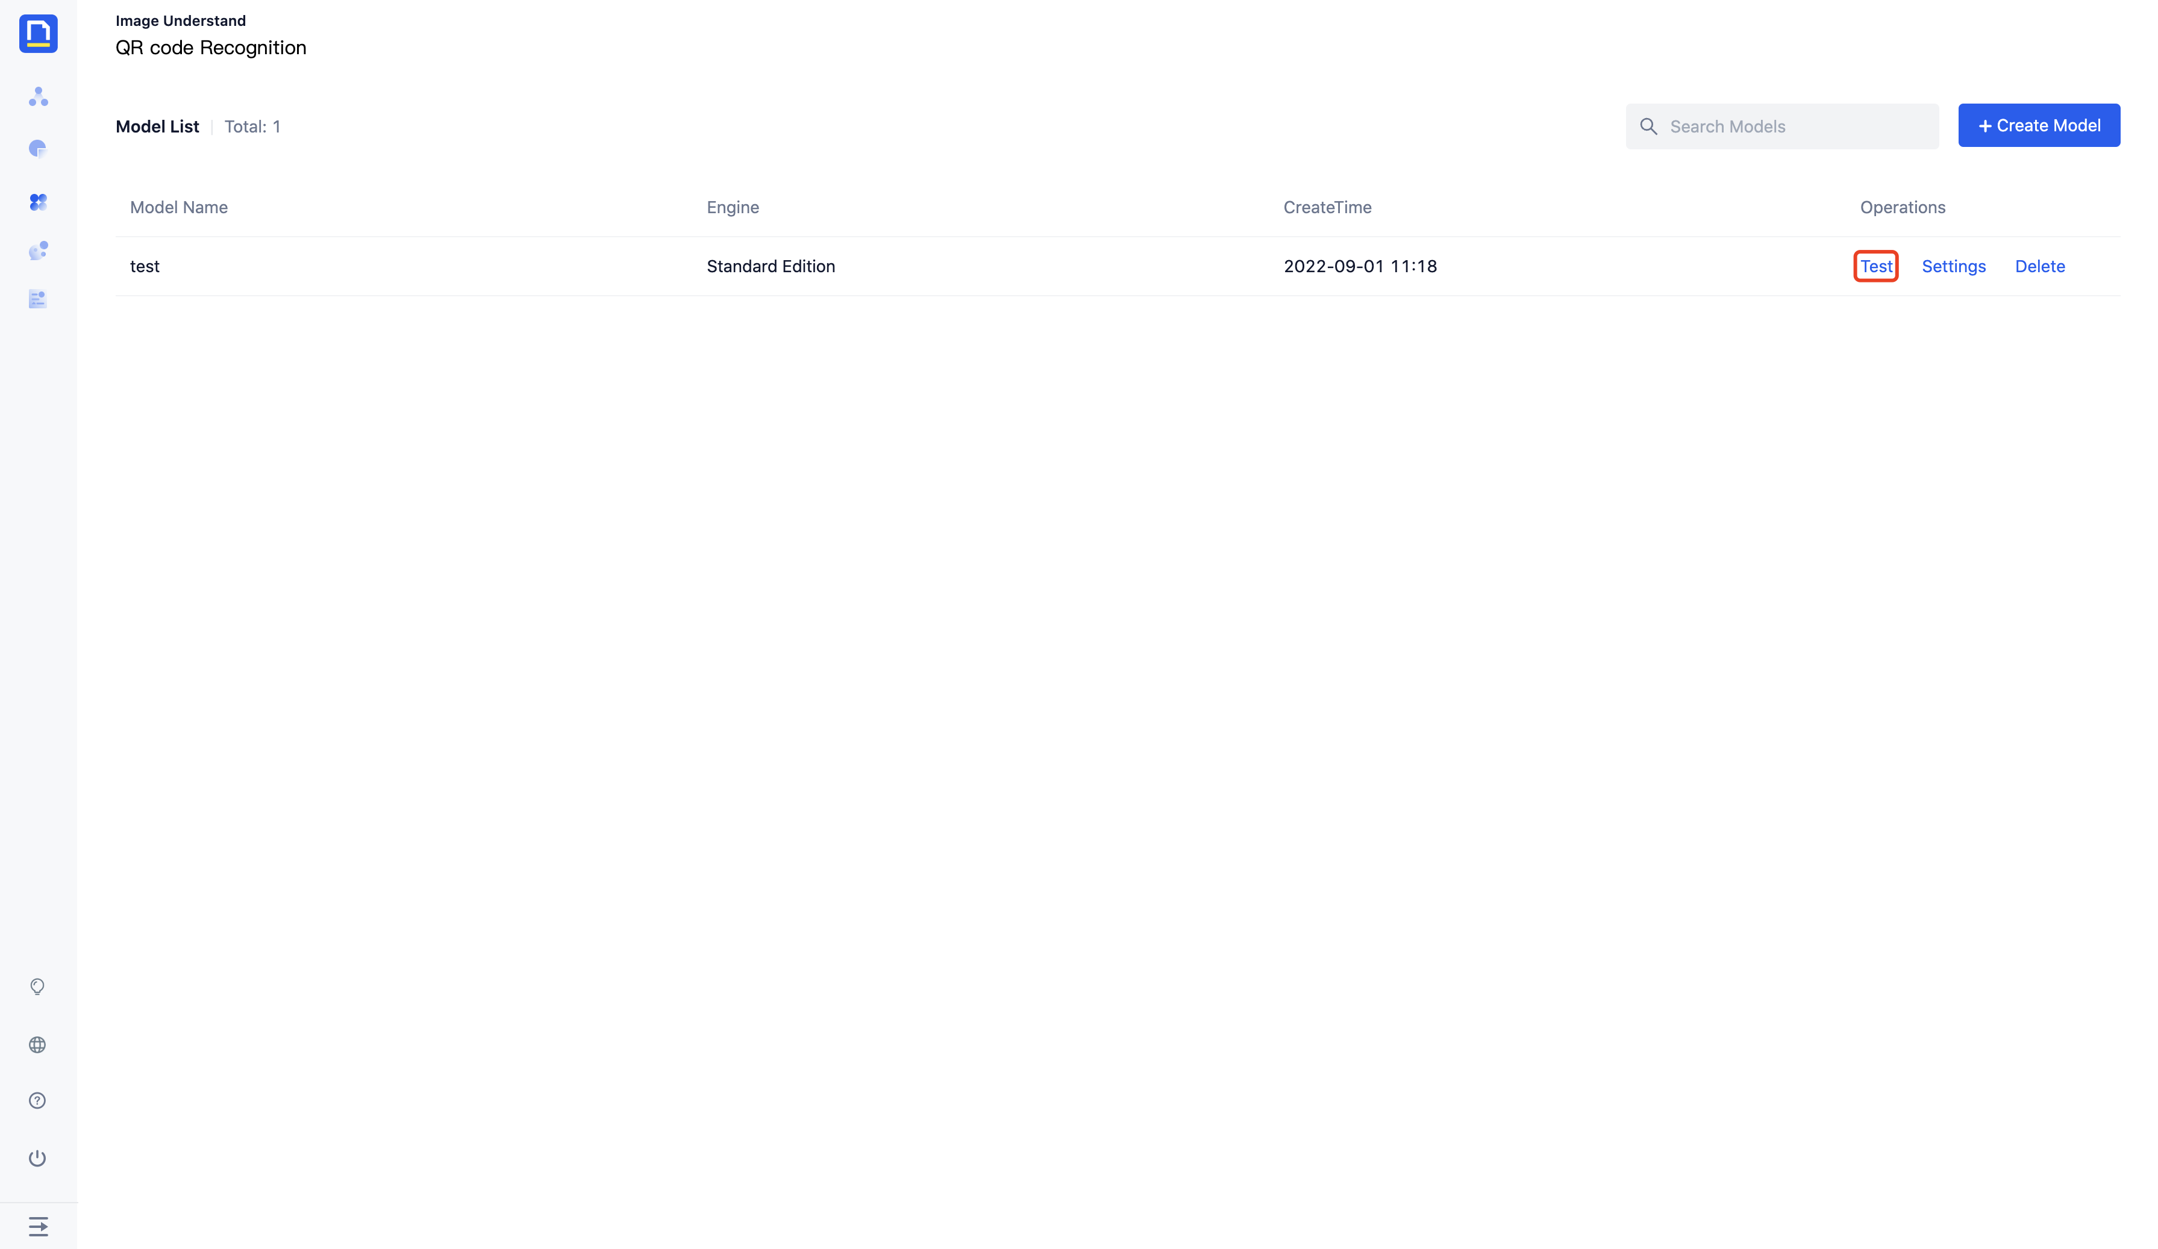Open the question mark help icon
Viewport: 2158px width, 1249px height.
38,1101
